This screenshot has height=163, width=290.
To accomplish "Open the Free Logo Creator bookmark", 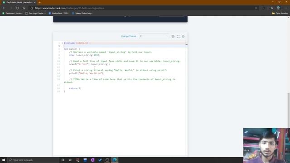I will [x=36, y=13].
